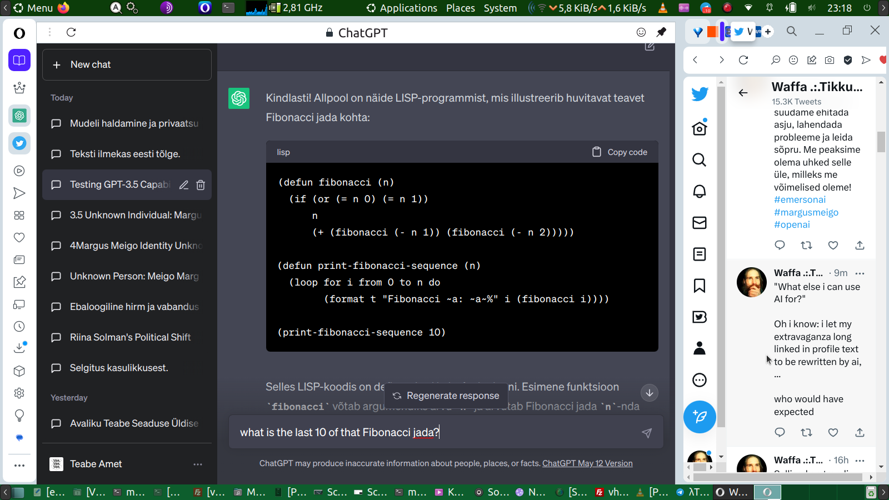Open Twitter Explore search icon in nav
The image size is (889, 500).
700,160
